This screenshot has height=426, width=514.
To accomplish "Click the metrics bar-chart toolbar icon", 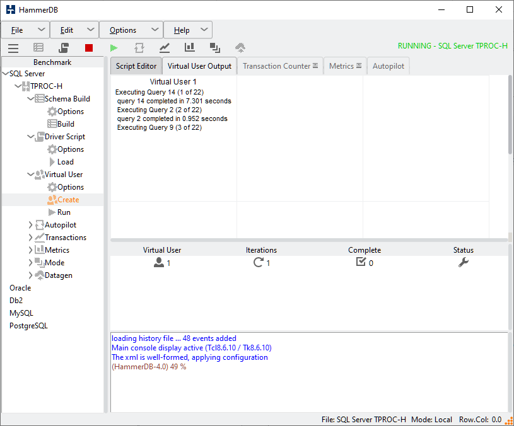I will (x=190, y=48).
